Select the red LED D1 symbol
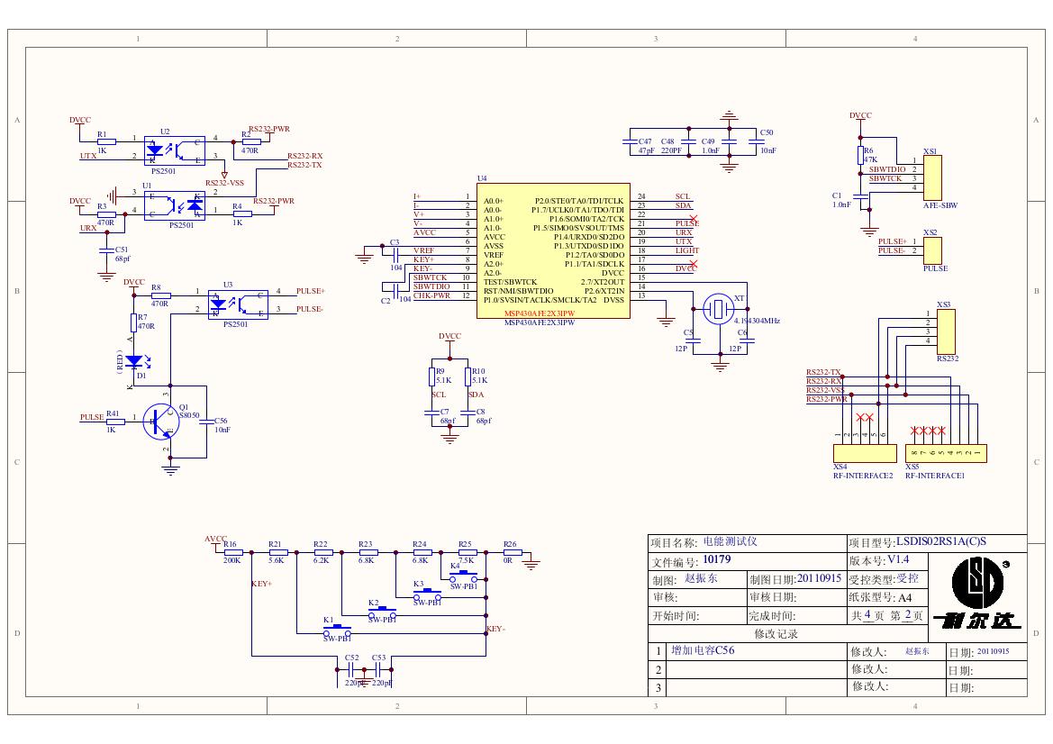Image resolution: width=1053 pixels, height=744 pixels. tap(135, 360)
